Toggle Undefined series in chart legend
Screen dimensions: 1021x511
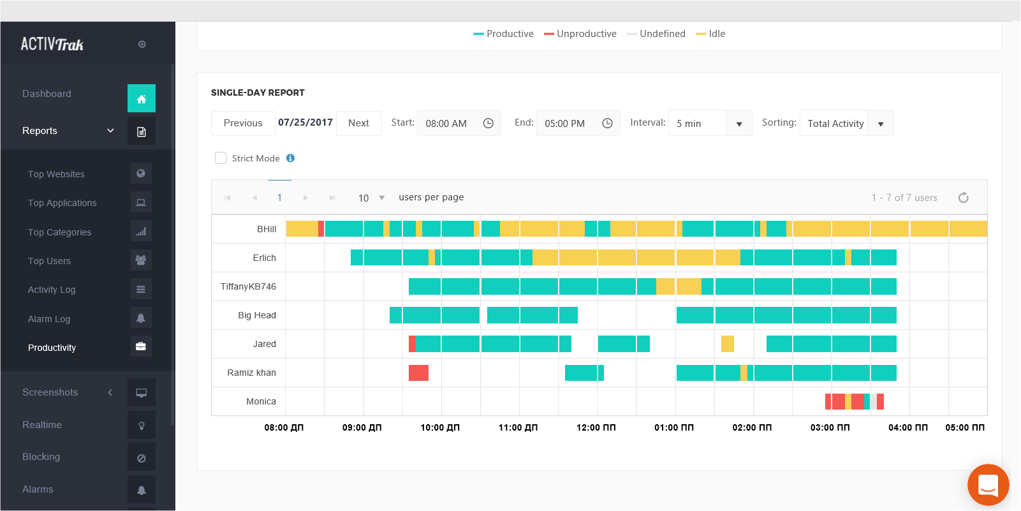(x=656, y=34)
